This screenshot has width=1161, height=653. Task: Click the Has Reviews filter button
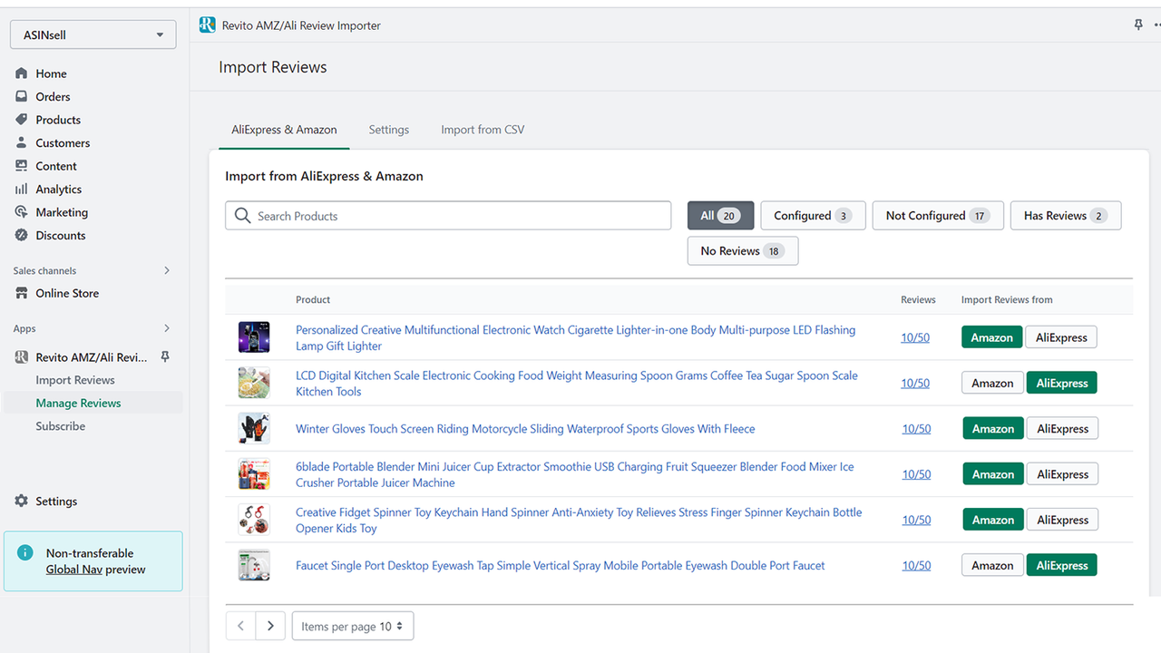pos(1065,215)
